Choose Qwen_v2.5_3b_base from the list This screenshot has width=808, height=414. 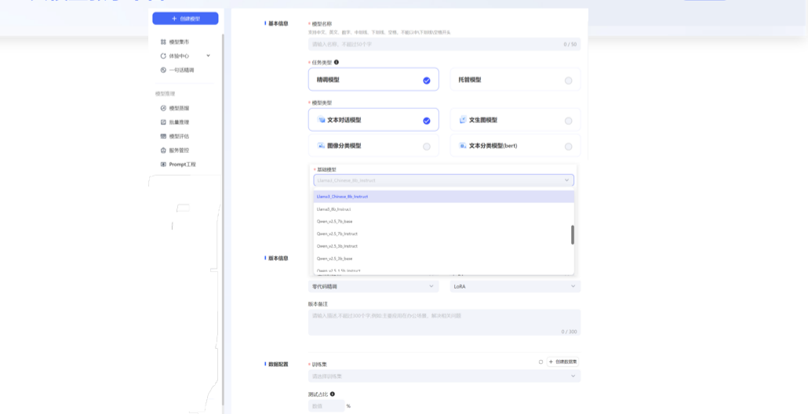[444, 259]
